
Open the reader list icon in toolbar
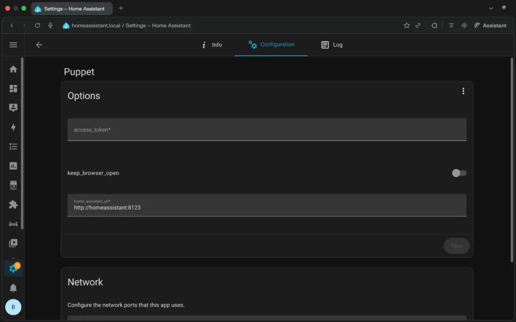point(451,25)
